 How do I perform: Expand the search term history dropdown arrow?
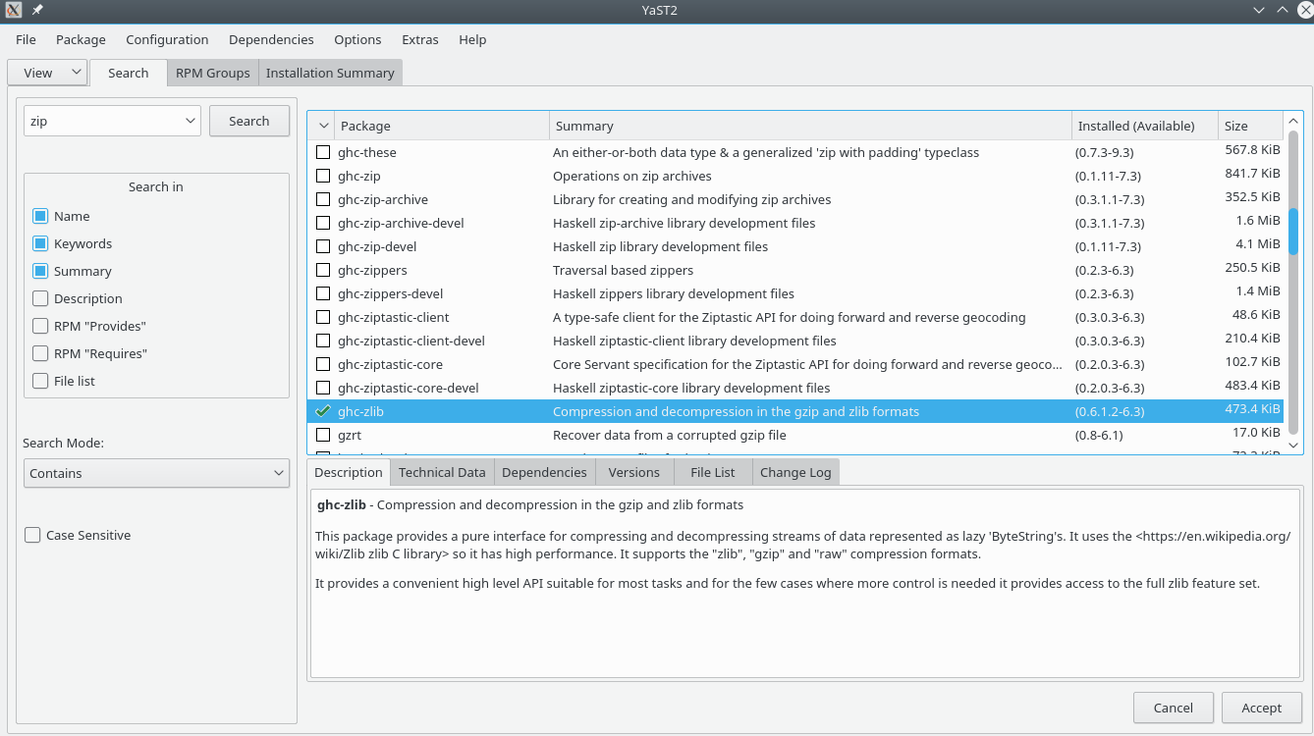(x=191, y=122)
